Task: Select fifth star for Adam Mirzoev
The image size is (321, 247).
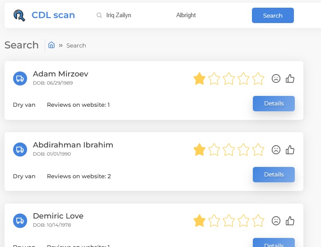Action: pos(258,79)
